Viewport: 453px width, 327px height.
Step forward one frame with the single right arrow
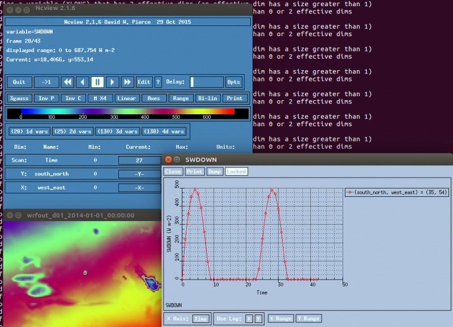pyautogui.click(x=112, y=82)
